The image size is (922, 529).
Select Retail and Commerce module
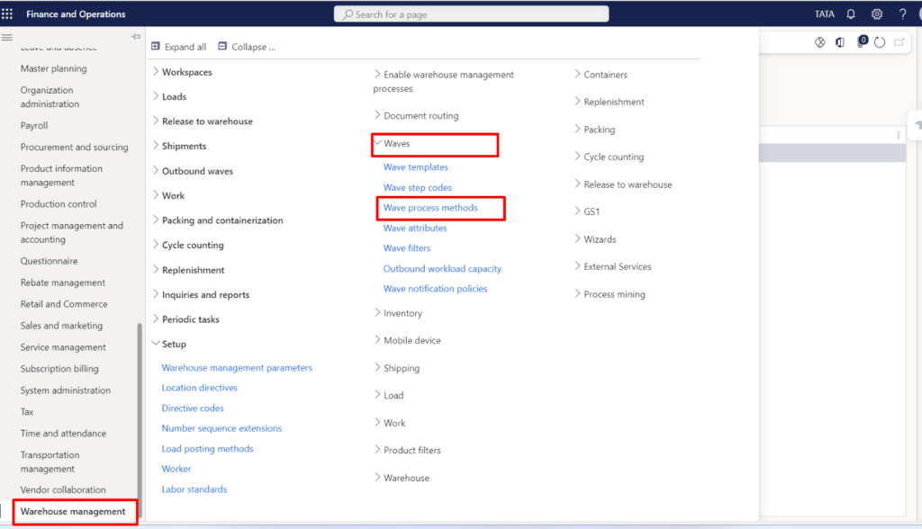tap(64, 304)
